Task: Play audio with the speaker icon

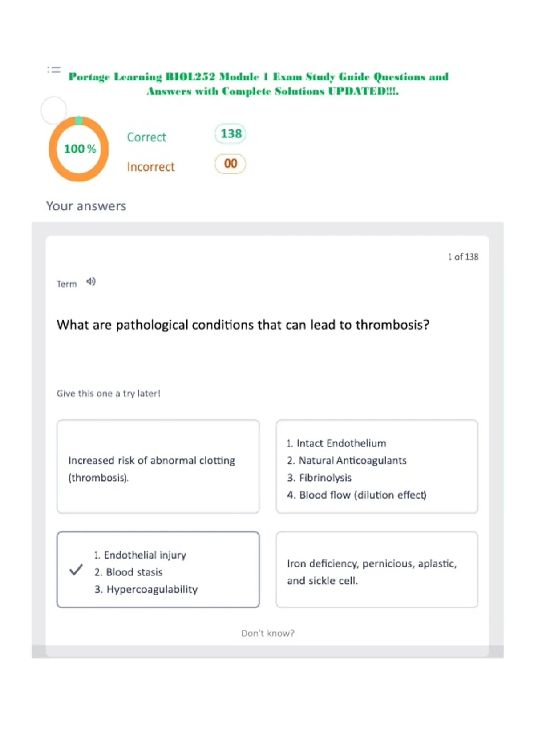Action: [91, 281]
